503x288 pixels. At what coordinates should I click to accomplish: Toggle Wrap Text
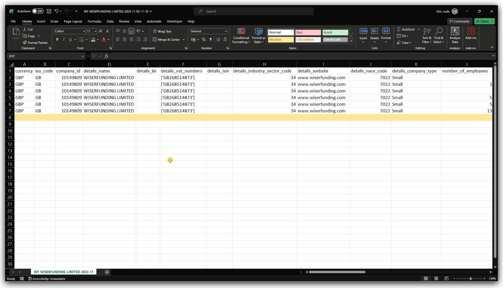pos(162,31)
